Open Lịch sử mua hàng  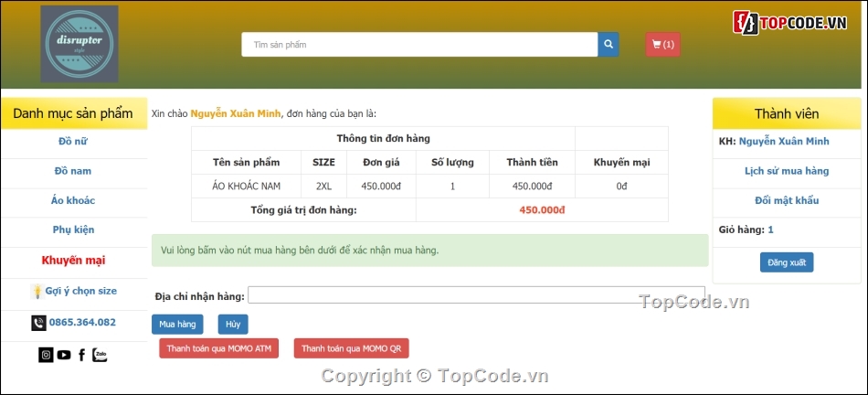pos(787,171)
